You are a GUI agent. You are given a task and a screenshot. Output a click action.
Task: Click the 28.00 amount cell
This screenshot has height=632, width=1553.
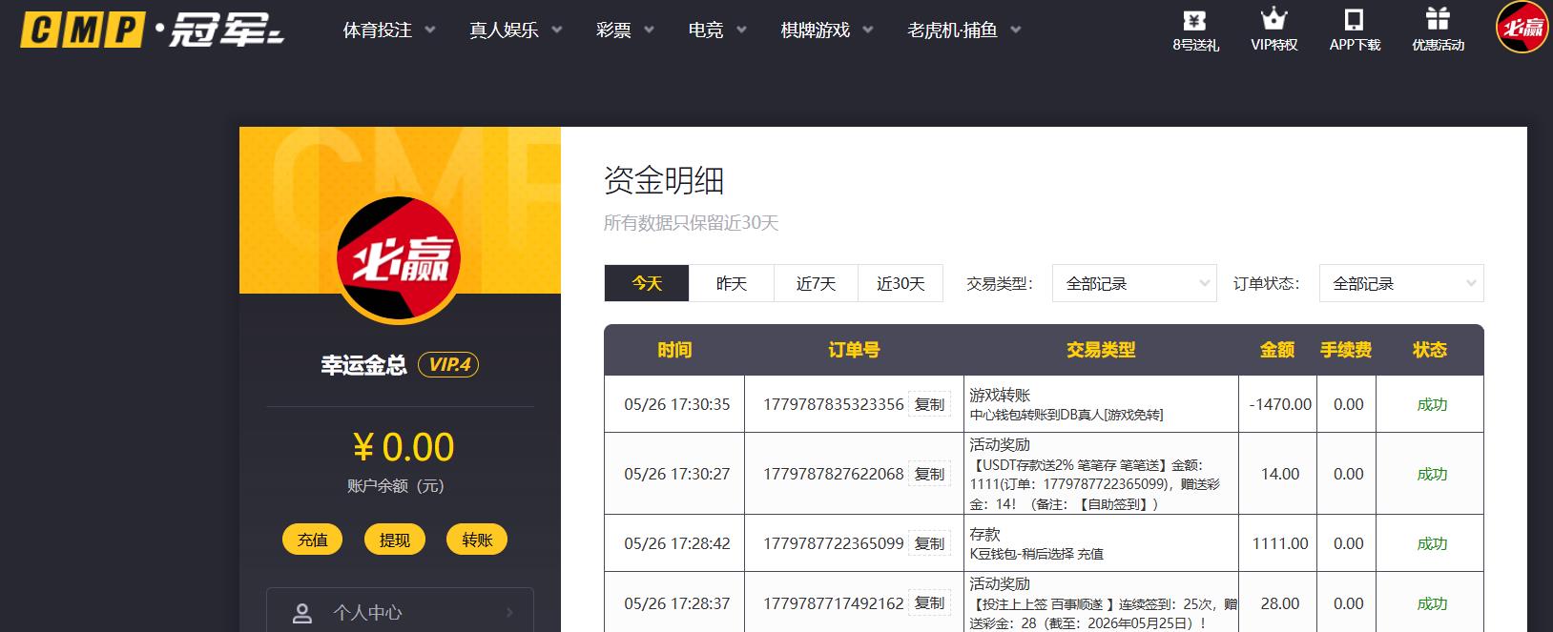coord(1280,603)
